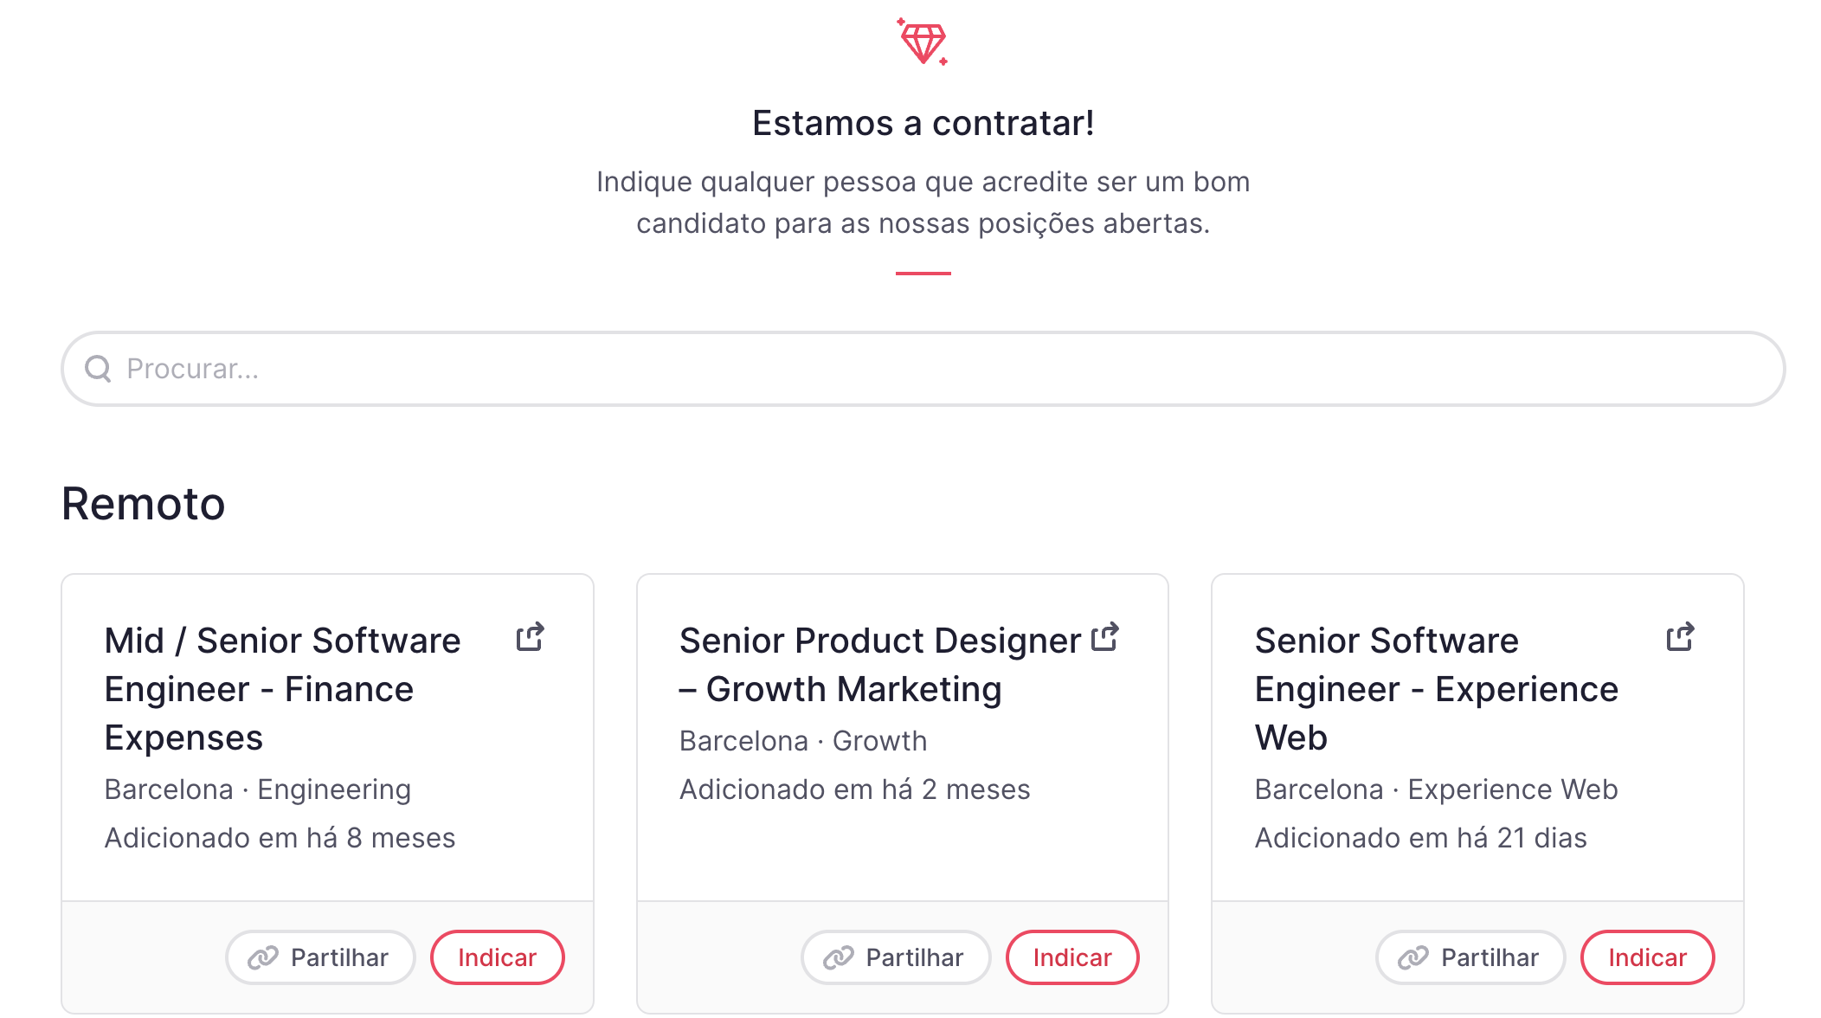Open Finance Expenses job in new window icon
This screenshot has width=1821, height=1018.
530,637
